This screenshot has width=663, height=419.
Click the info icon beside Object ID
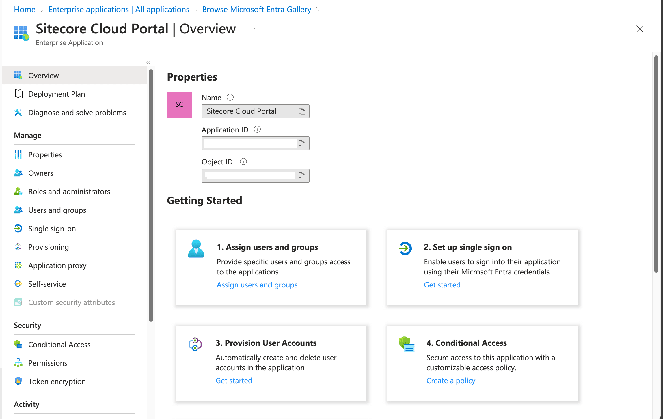pos(243,162)
